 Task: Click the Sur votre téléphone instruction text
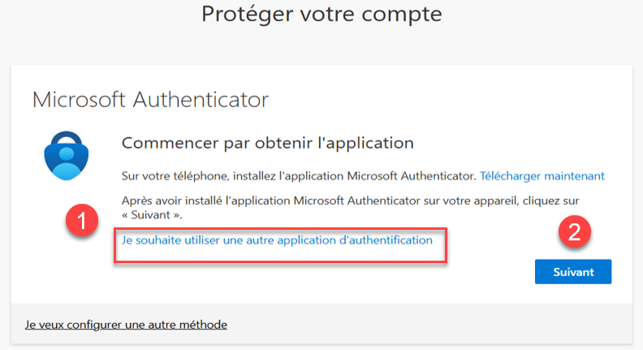coord(298,176)
